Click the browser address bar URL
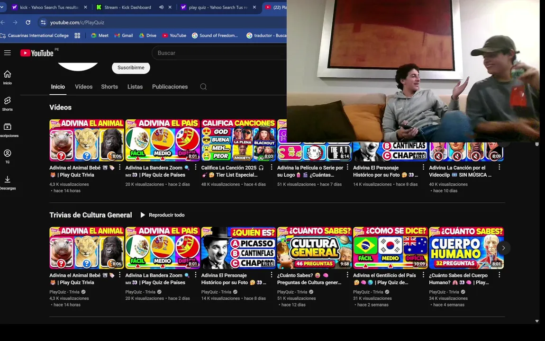This screenshot has height=341, width=545. coord(77,22)
